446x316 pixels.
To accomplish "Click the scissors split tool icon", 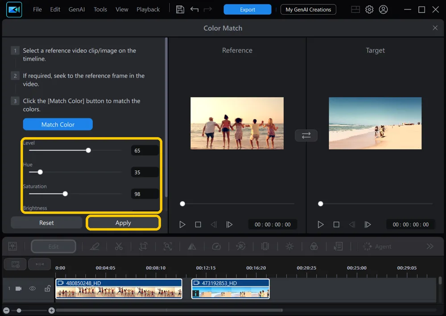I will 119,246.
